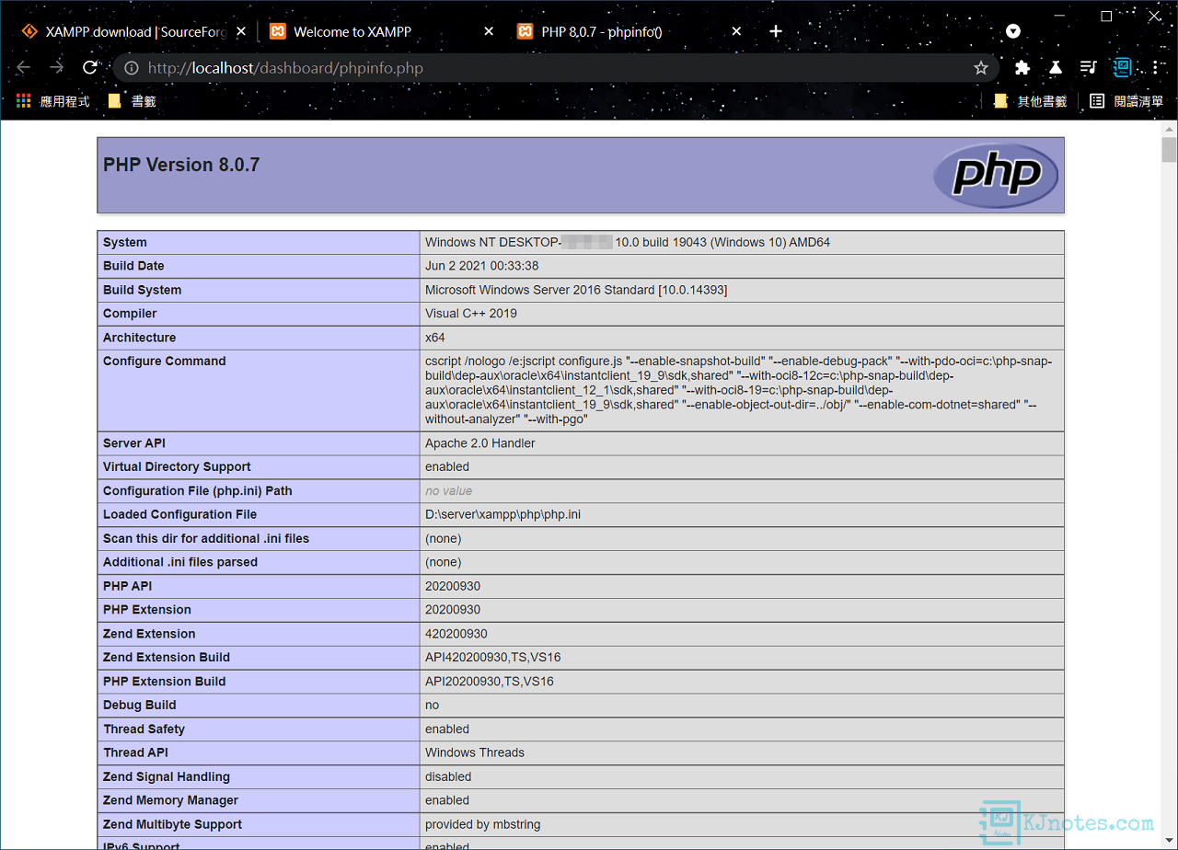Click the System row label
Image resolution: width=1178 pixels, height=850 pixels.
[125, 243]
